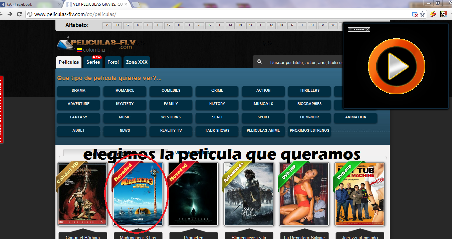Go to the Foro! tab
Screen dimensions: 452x239
pos(113,62)
